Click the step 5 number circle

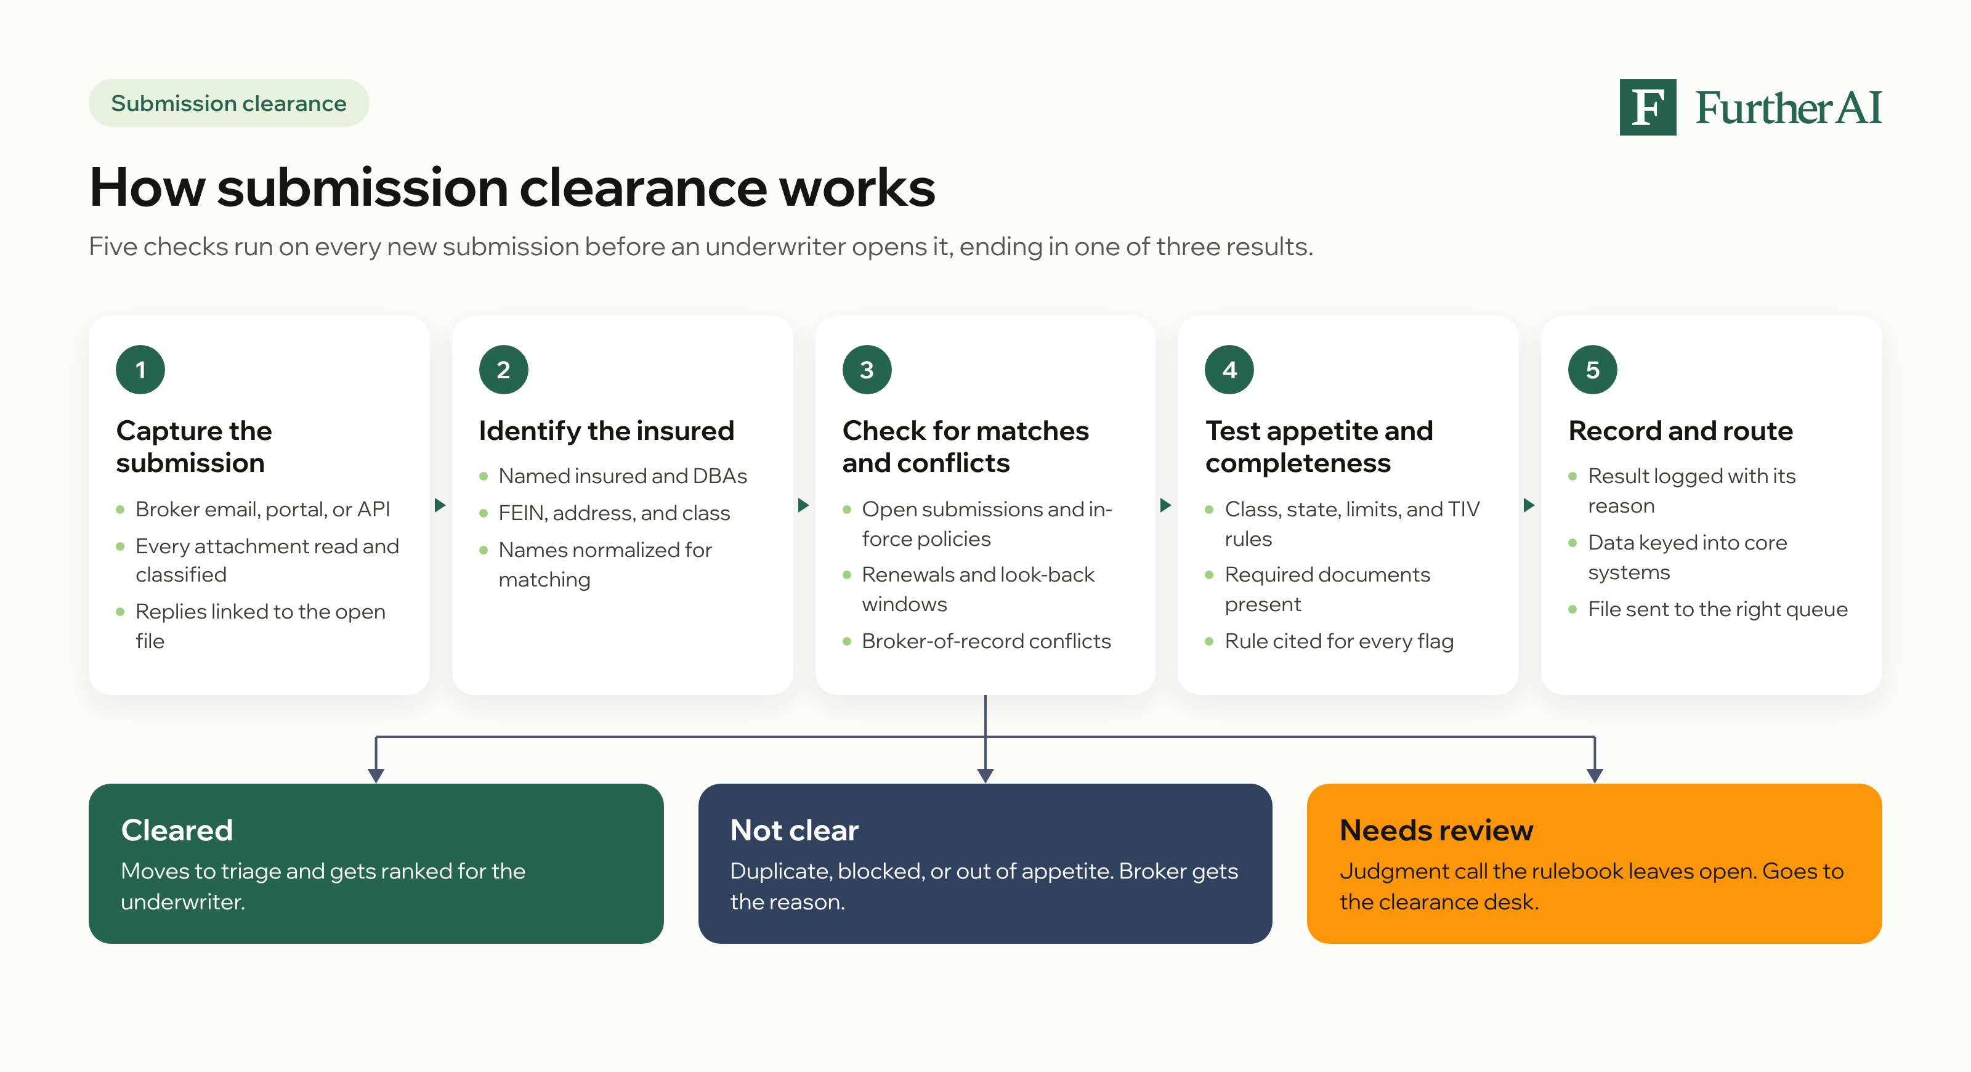[x=1593, y=370]
